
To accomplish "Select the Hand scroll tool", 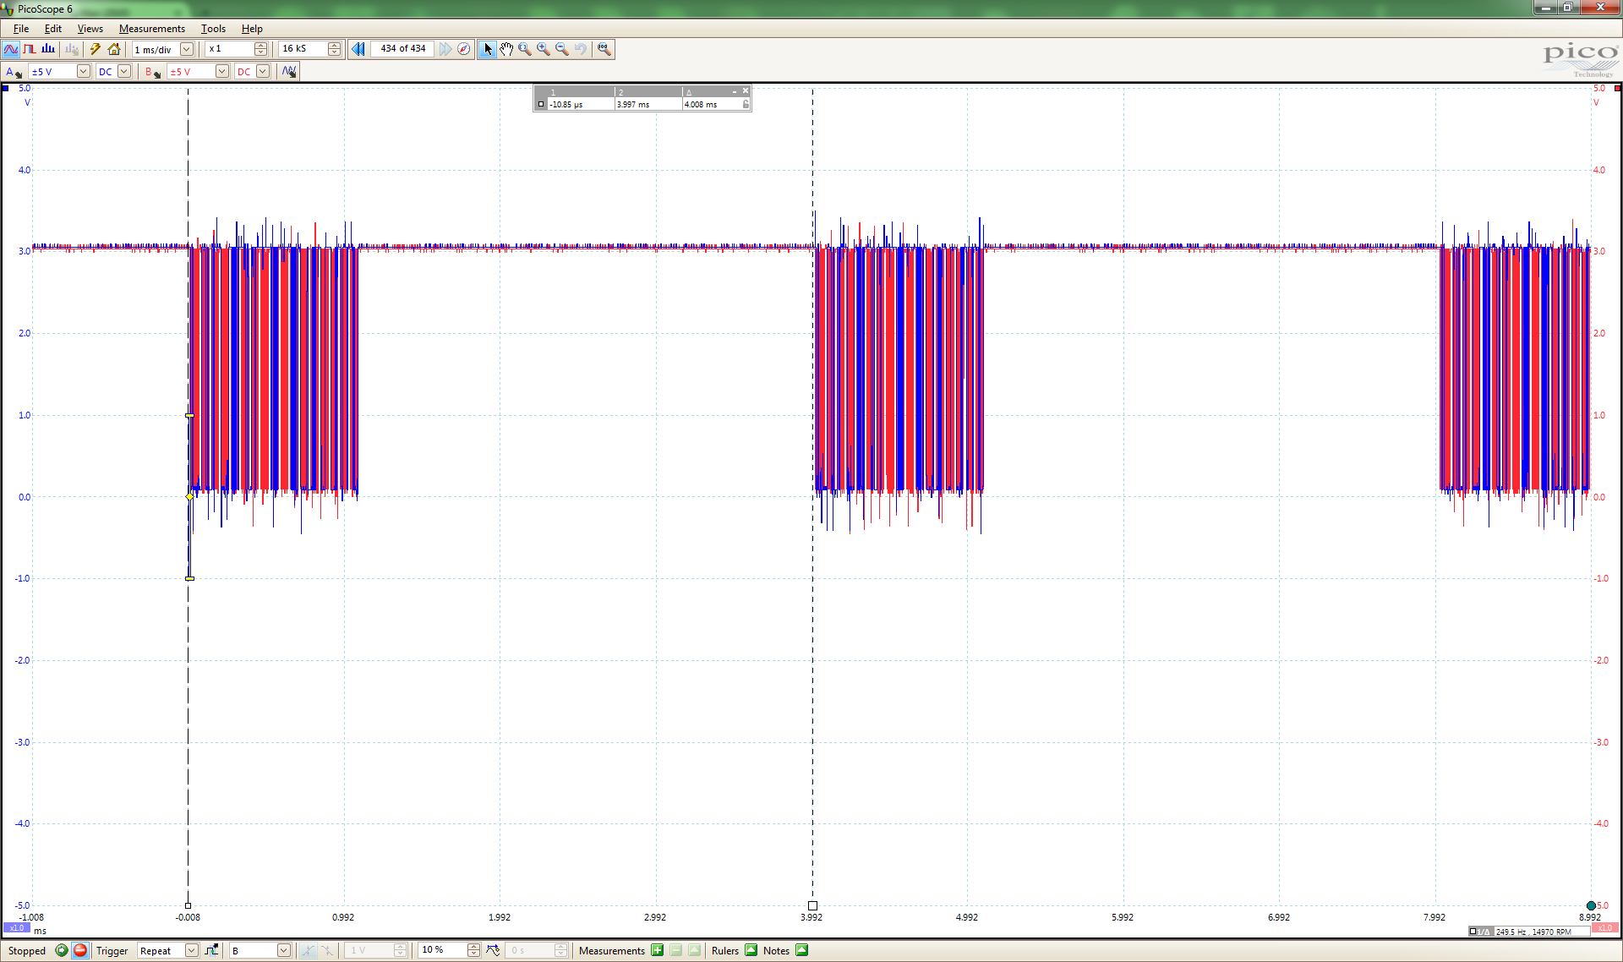I will [506, 49].
